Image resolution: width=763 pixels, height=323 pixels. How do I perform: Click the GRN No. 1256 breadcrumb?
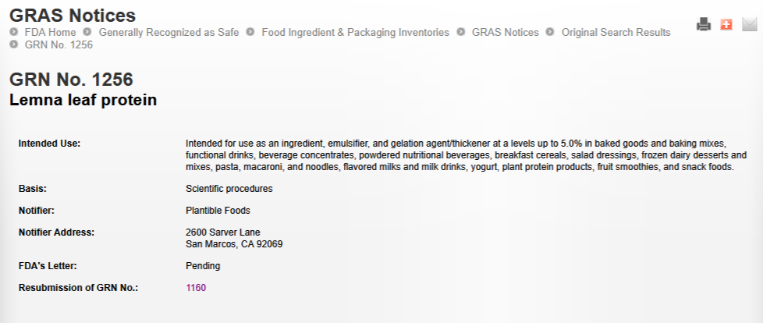tap(59, 45)
